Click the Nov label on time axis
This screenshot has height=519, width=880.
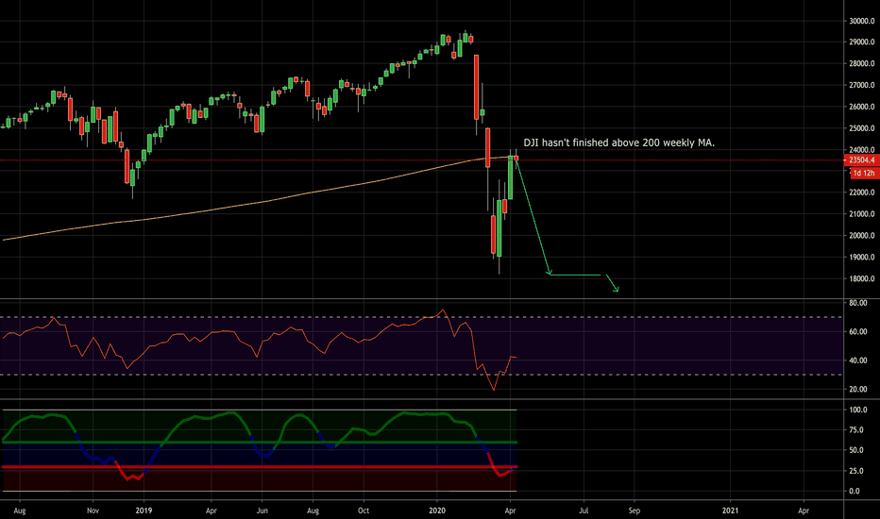tap(93, 511)
